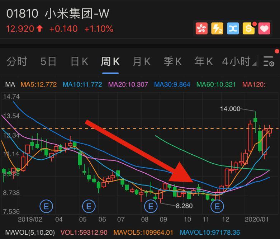Click the 2019/02 date axis label
This screenshot has width=280, height=239.
30,219
